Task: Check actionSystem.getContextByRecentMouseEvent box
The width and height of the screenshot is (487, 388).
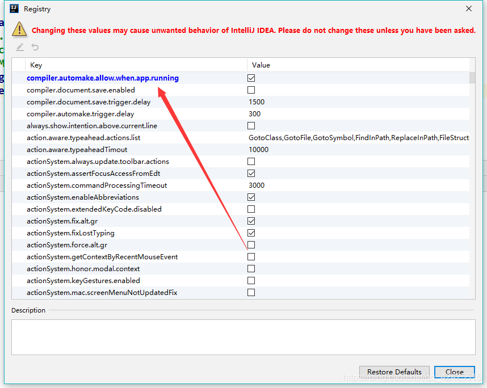Action: pyautogui.click(x=251, y=257)
